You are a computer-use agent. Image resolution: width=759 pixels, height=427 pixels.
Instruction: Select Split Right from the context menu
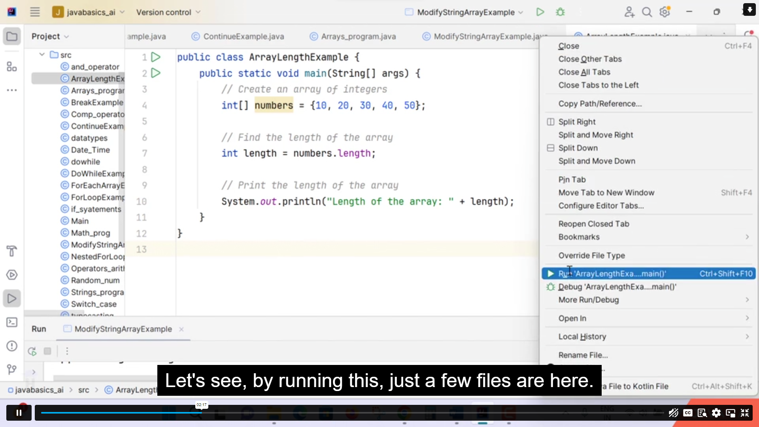point(577,122)
